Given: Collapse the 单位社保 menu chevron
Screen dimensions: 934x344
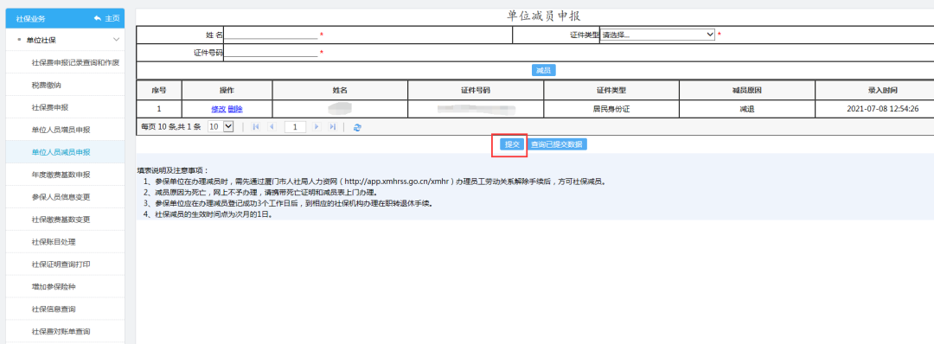Looking at the screenshot, I should click(116, 40).
